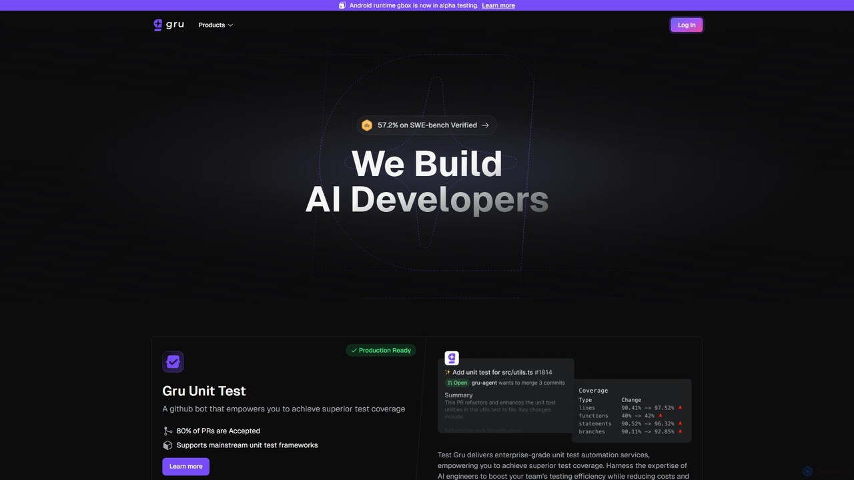Click the gbox icon in the announcement banner
854x480 pixels.
(x=342, y=5)
